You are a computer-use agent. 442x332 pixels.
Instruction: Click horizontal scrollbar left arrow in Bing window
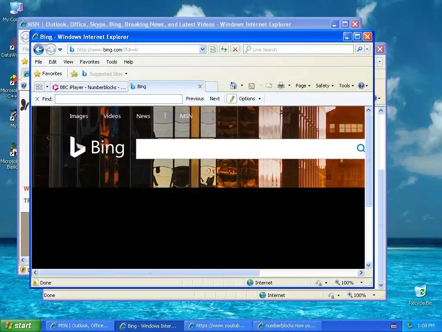[x=35, y=272]
